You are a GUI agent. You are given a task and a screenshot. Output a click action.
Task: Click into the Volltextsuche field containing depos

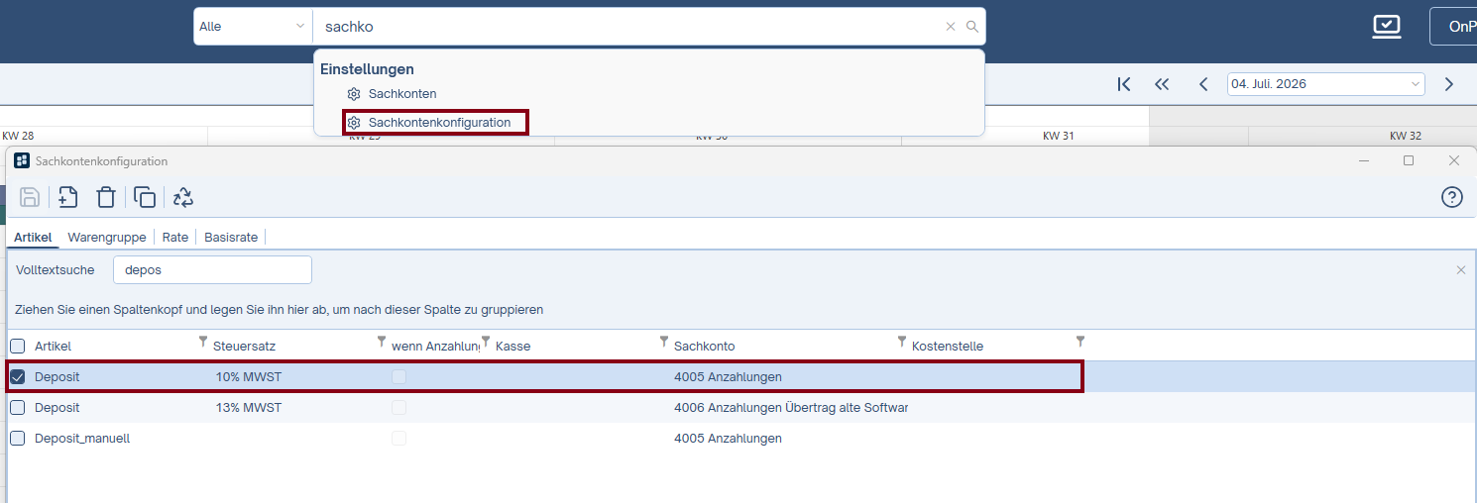pyautogui.click(x=212, y=270)
